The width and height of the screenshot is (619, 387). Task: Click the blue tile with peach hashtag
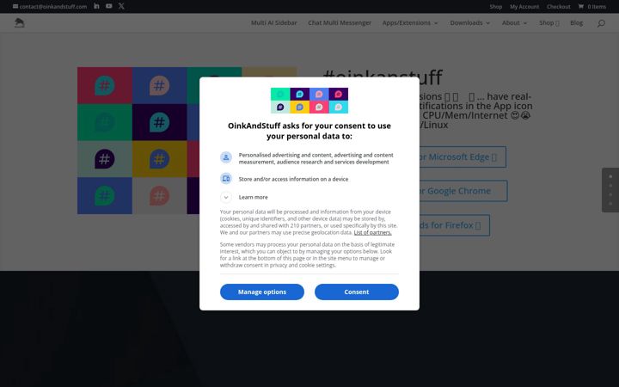click(159, 85)
